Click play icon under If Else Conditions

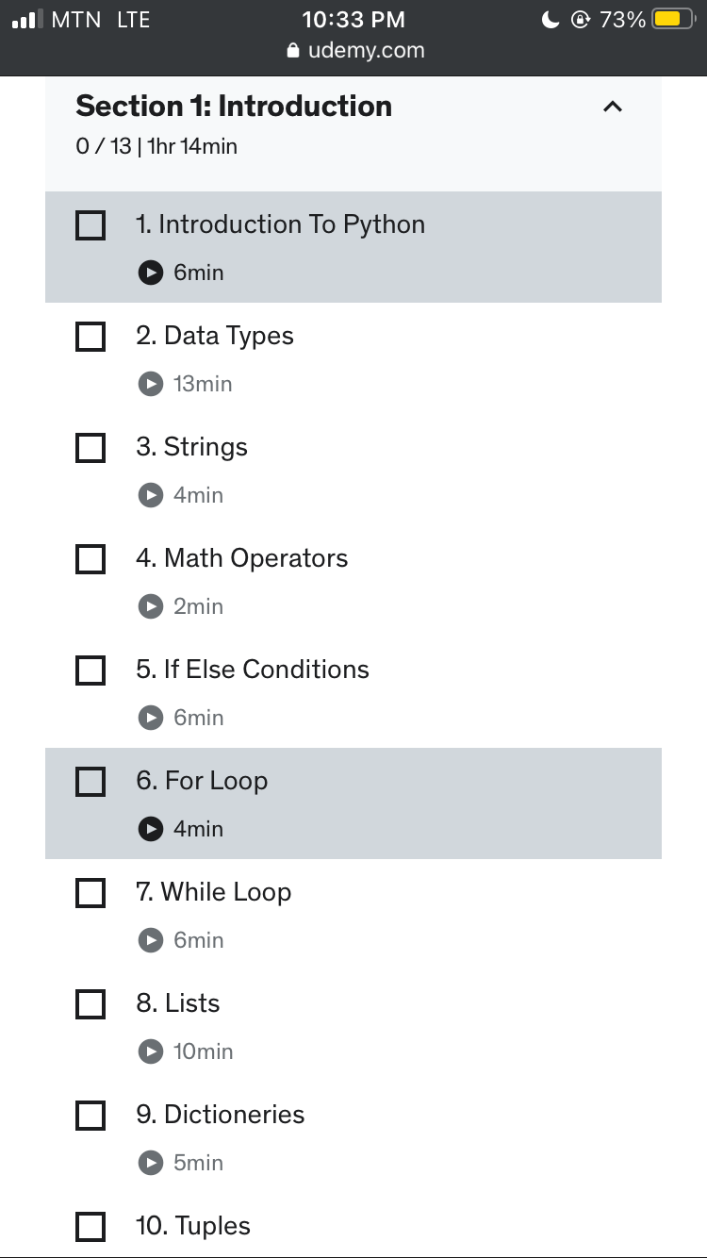(x=151, y=718)
